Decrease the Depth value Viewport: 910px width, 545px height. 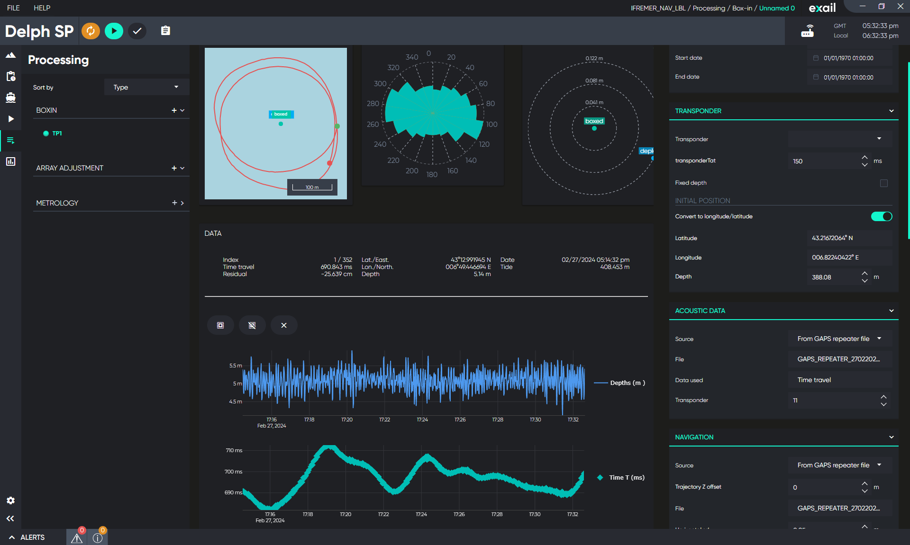(864, 281)
